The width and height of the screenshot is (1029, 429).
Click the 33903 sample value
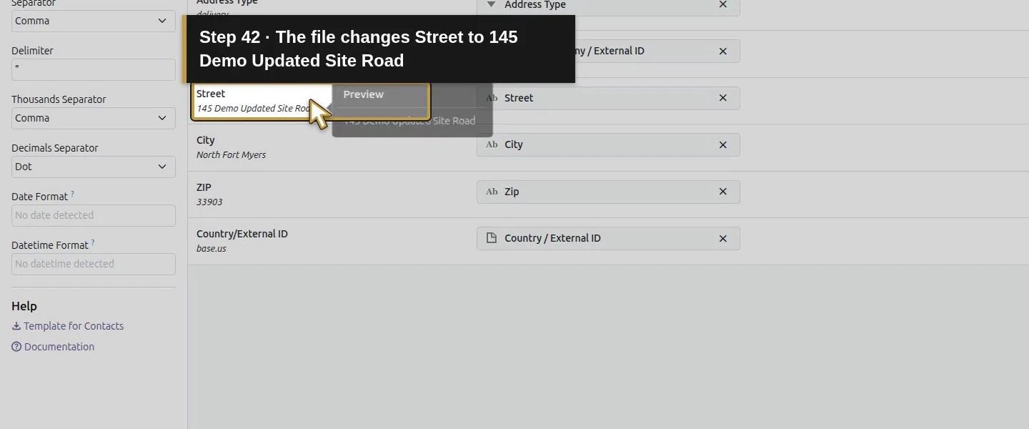(209, 202)
